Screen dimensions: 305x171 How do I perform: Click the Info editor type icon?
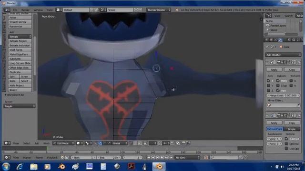coord(7,9)
